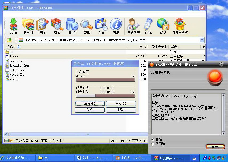Click the 帮助 button in extract dialog
This screenshot has width=228, height=162.
pos(121,110)
